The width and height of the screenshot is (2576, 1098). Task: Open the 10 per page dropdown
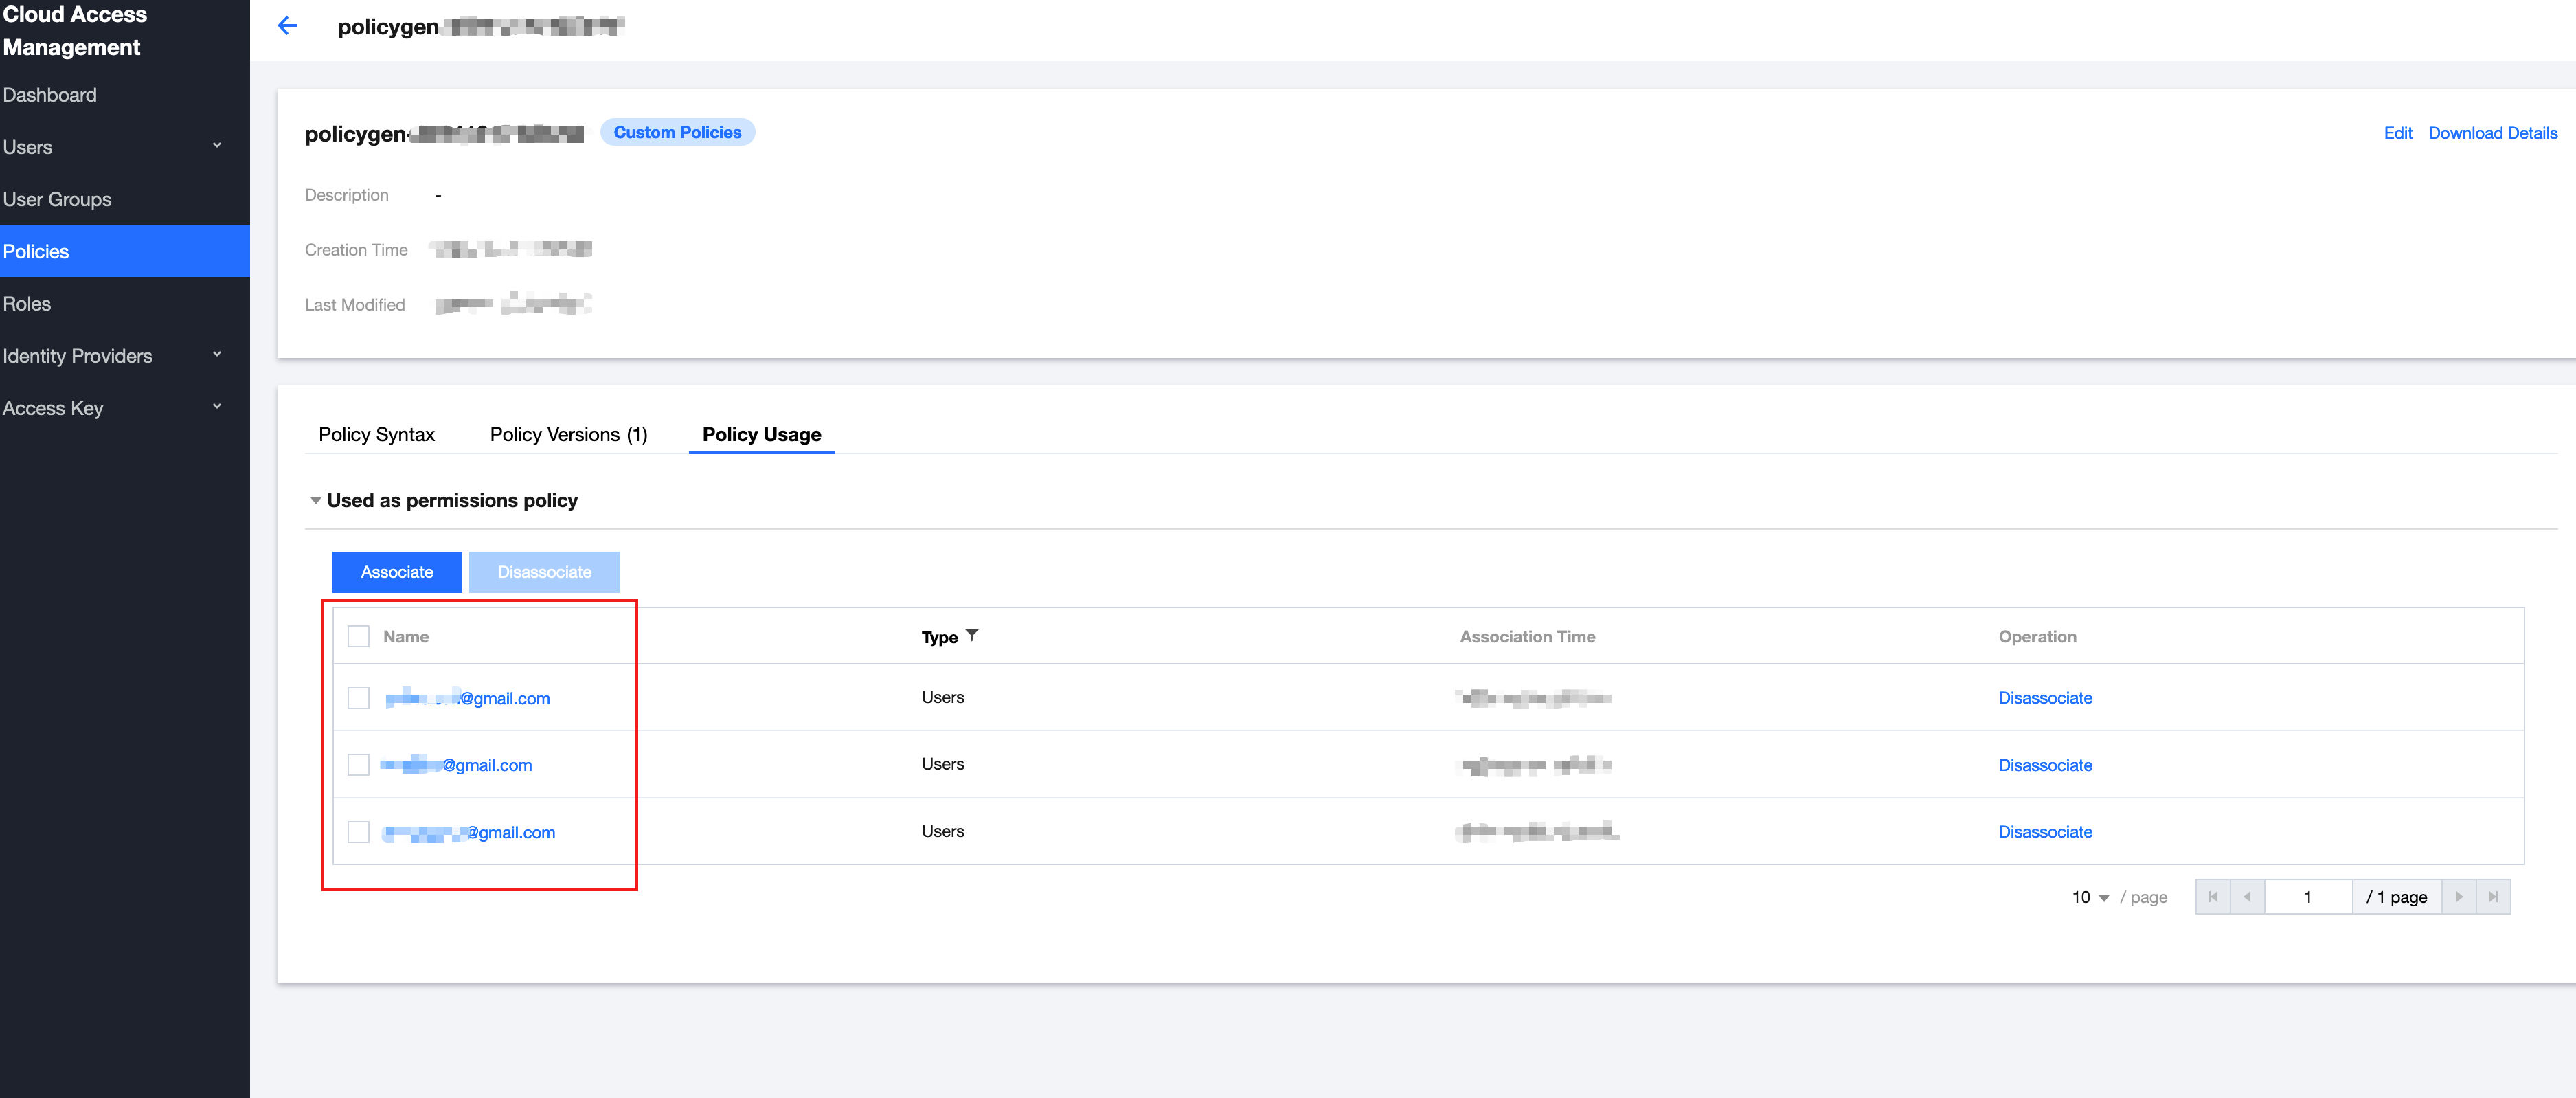point(2090,897)
